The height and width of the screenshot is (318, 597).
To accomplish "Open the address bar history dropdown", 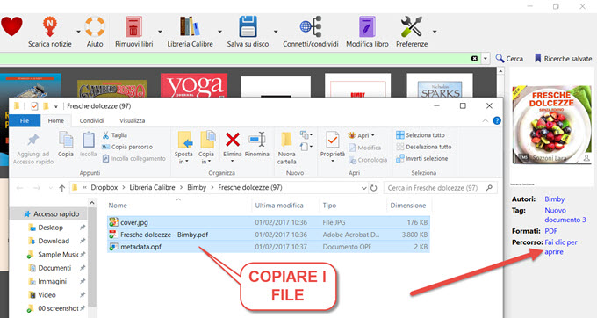I will 363,188.
